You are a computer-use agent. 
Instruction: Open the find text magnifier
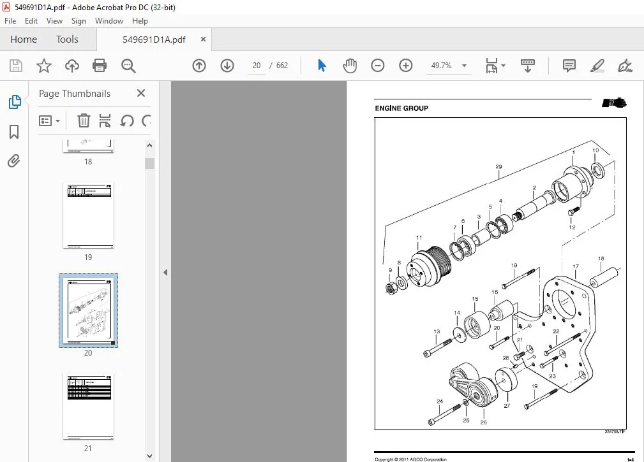pyautogui.click(x=128, y=66)
